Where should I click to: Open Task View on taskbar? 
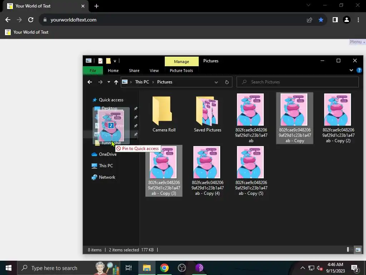tap(129, 268)
